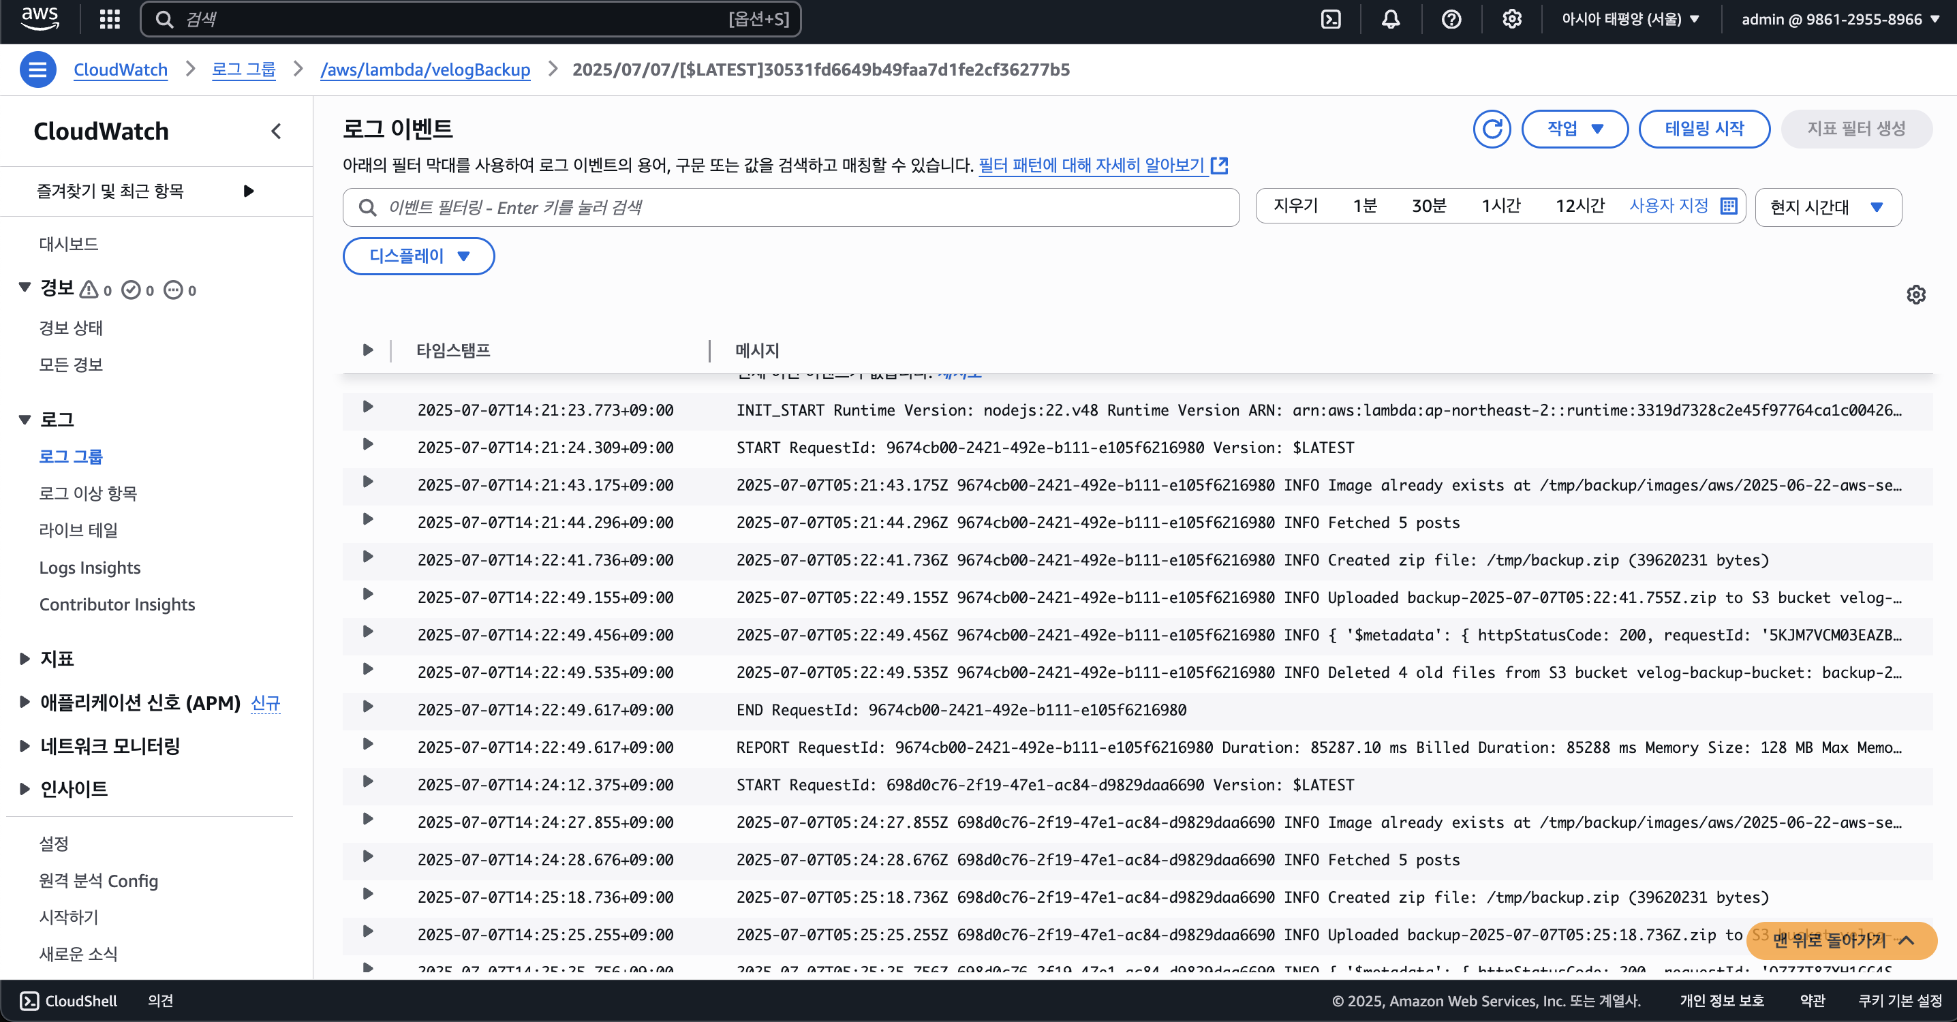This screenshot has width=1957, height=1022.
Task: Select the 30분 time range
Action: pyautogui.click(x=1428, y=206)
